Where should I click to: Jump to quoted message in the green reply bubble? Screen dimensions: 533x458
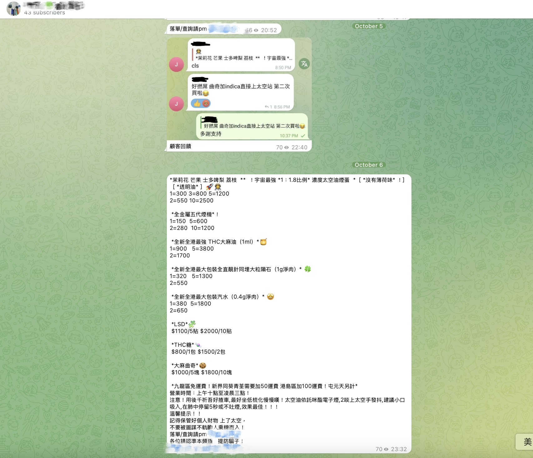(x=253, y=123)
